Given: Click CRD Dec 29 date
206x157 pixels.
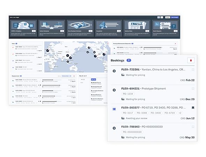Looking at the screenshot, I should pyautogui.click(x=187, y=99).
